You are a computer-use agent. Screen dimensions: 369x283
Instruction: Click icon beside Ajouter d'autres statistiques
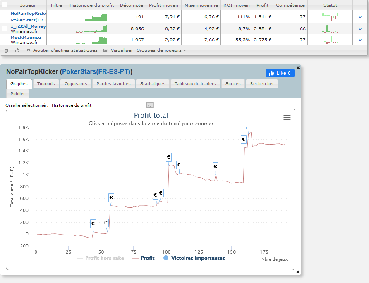tap(28, 50)
